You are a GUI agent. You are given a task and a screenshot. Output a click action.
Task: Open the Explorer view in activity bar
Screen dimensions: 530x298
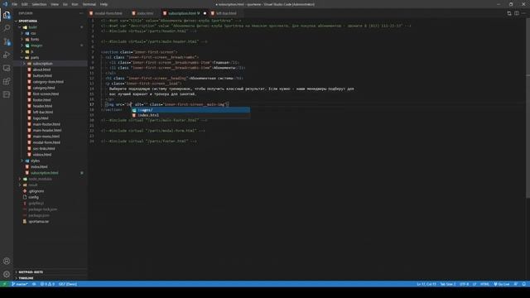[7, 15]
